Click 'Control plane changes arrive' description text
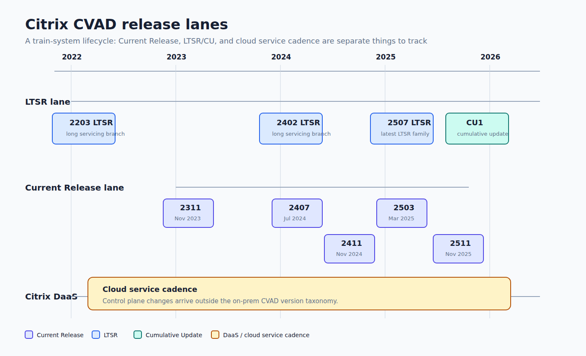Viewport: 586px width, 356px height. coord(220,301)
